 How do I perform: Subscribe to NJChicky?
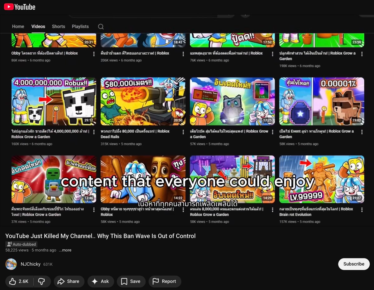(354, 264)
